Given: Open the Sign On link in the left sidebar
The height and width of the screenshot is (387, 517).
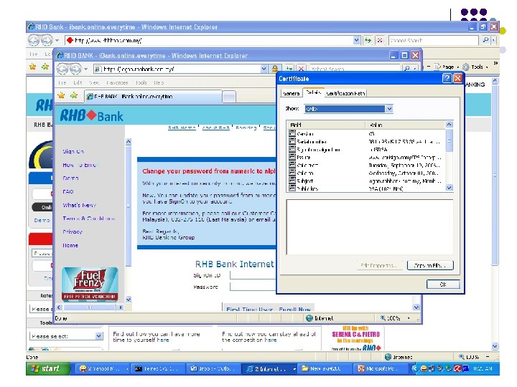Looking at the screenshot, I should pyautogui.click(x=73, y=151).
